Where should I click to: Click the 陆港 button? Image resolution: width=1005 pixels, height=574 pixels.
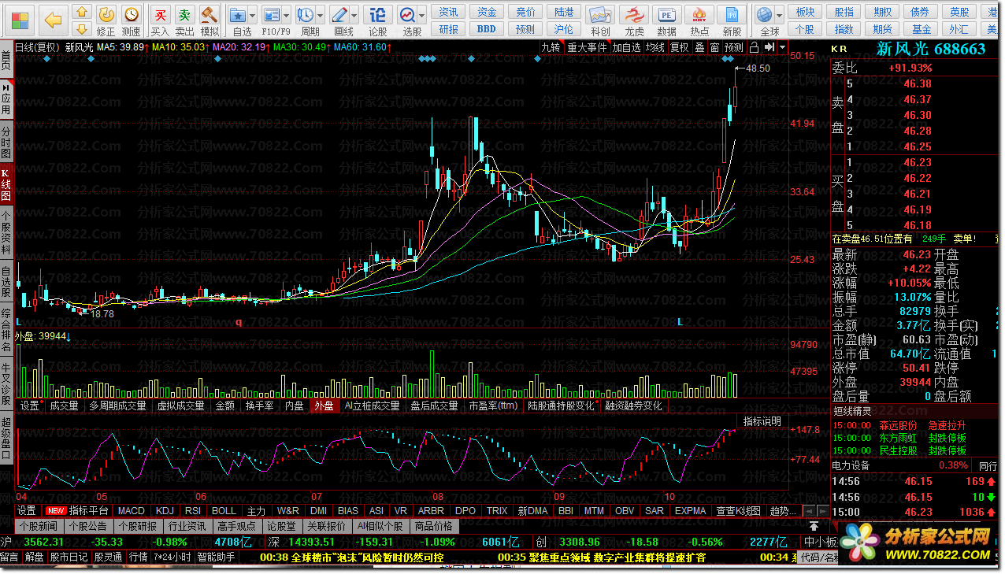(x=564, y=12)
